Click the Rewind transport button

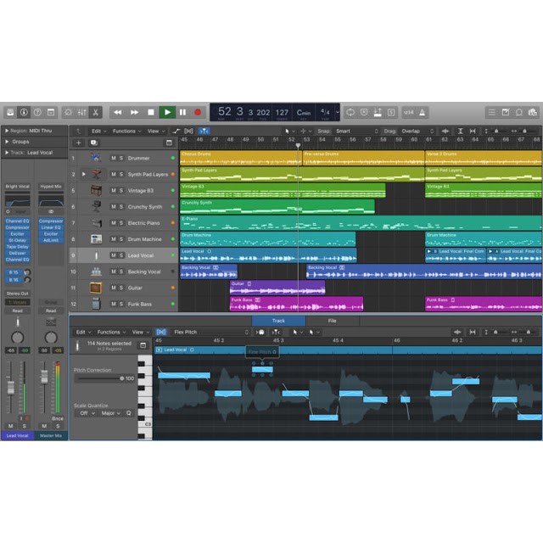118,112
